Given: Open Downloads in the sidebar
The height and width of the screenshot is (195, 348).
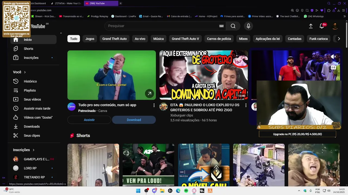Looking at the screenshot, I should (x=33, y=126).
